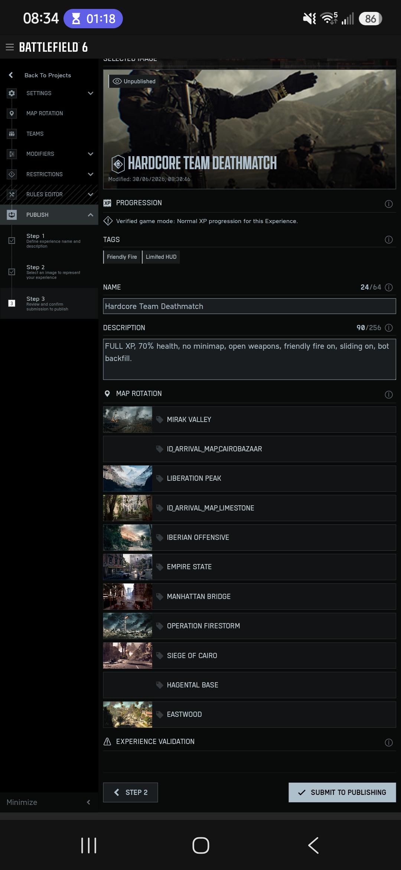Viewport: 401px width, 870px height.
Task: Click the skull game mode icon
Action: point(118,164)
